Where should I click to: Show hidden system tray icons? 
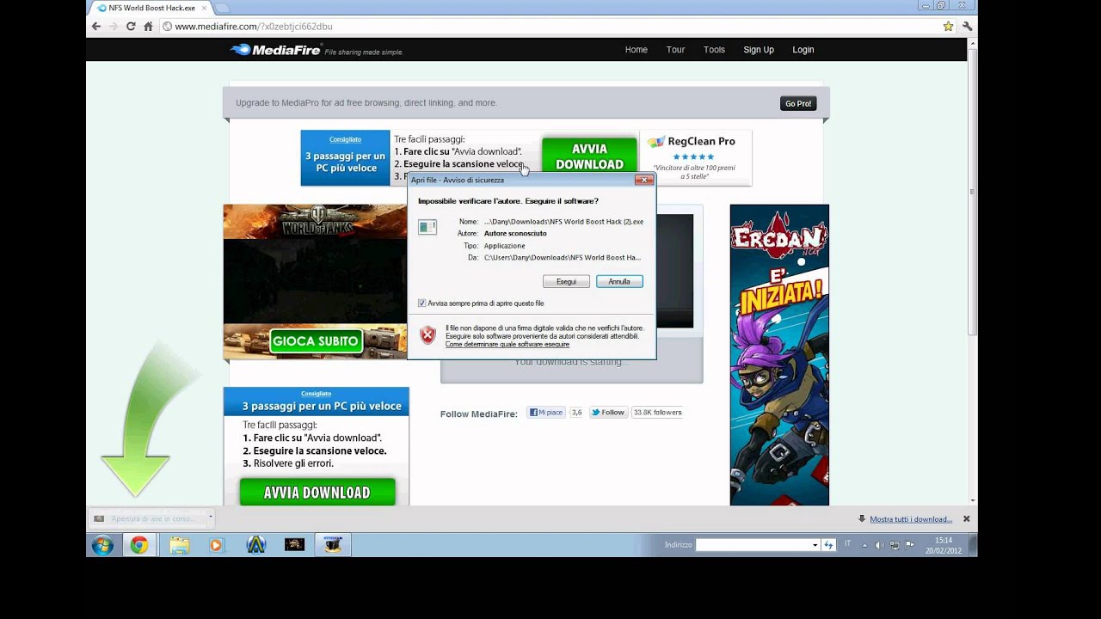click(865, 545)
